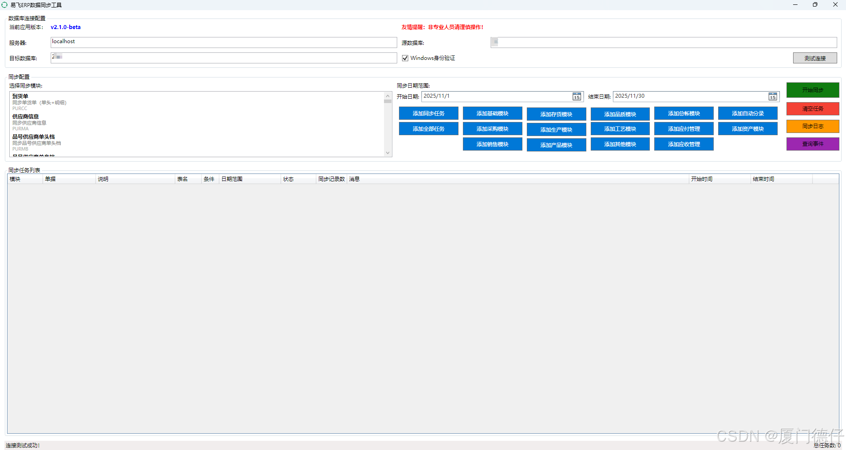Open the end date calendar picker
The height and width of the screenshot is (450, 846).
coord(773,96)
